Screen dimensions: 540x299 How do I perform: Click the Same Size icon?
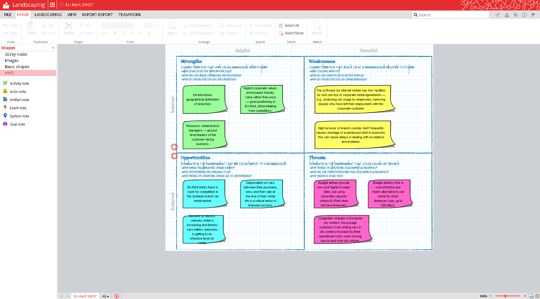(x=222, y=26)
